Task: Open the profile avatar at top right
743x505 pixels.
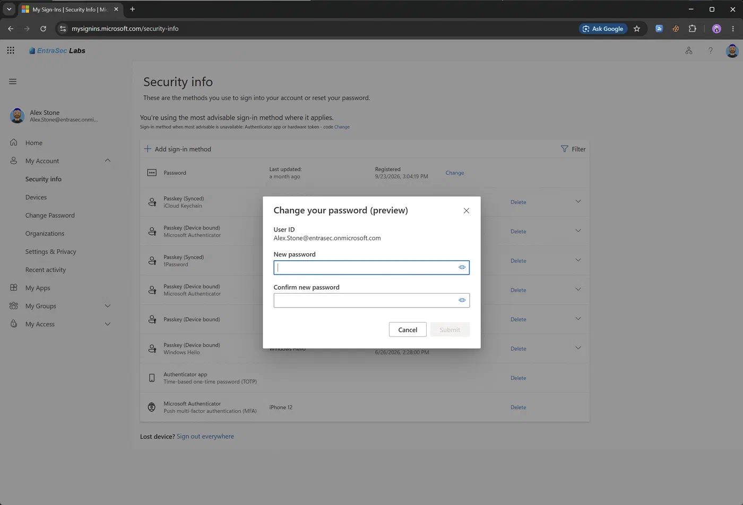Action: 732,51
